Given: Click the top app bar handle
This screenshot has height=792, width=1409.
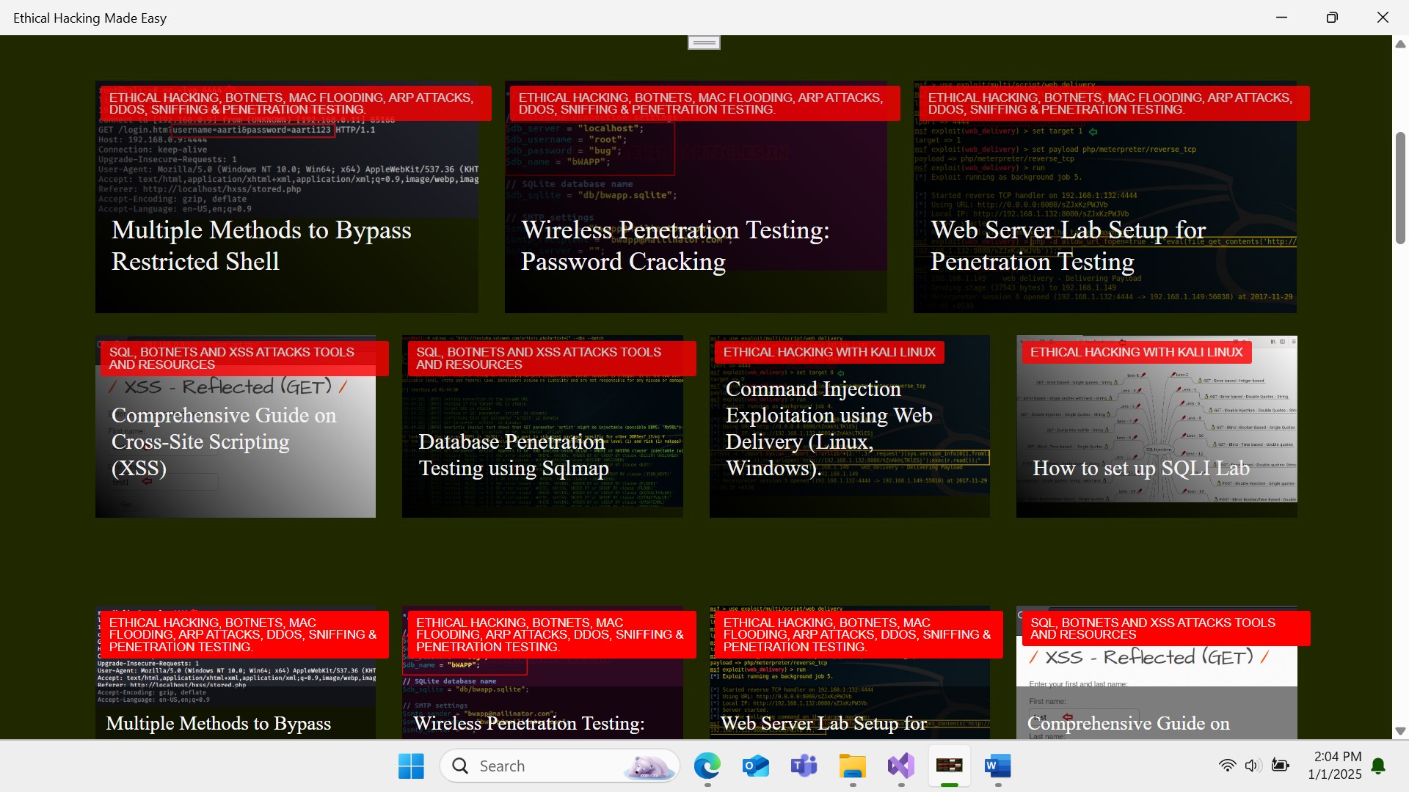Looking at the screenshot, I should (704, 43).
